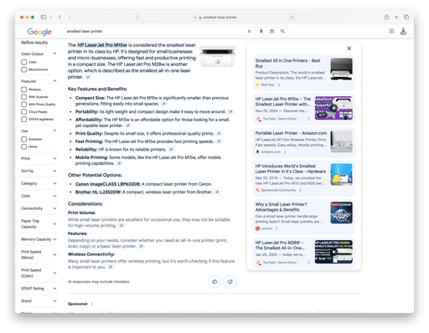This screenshot has width=429, height=333.
Task: Select the Business use checkbox
Action: tap(24, 139)
